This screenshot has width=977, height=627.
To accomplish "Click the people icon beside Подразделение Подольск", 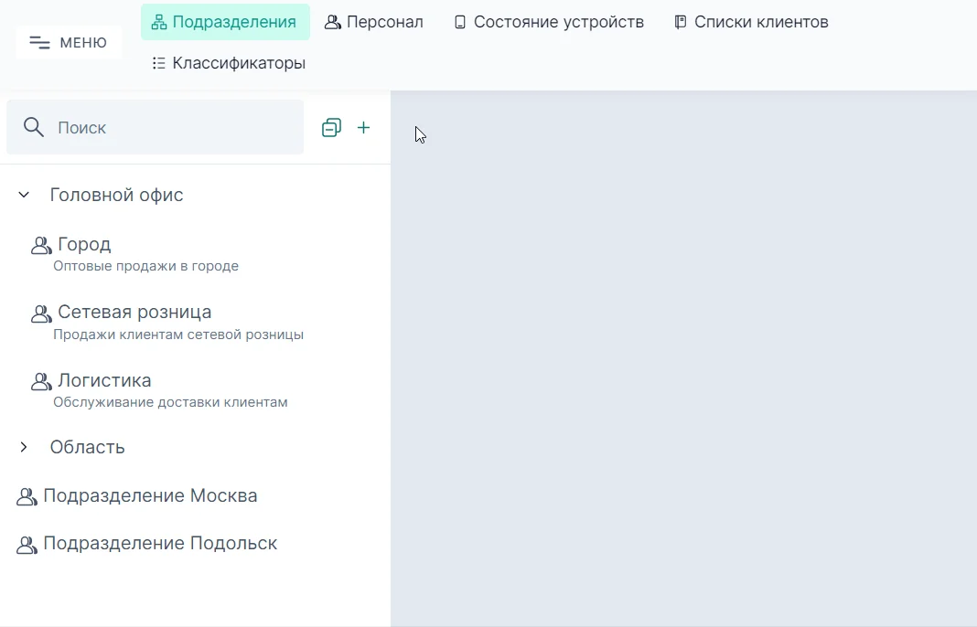I will coord(26,544).
